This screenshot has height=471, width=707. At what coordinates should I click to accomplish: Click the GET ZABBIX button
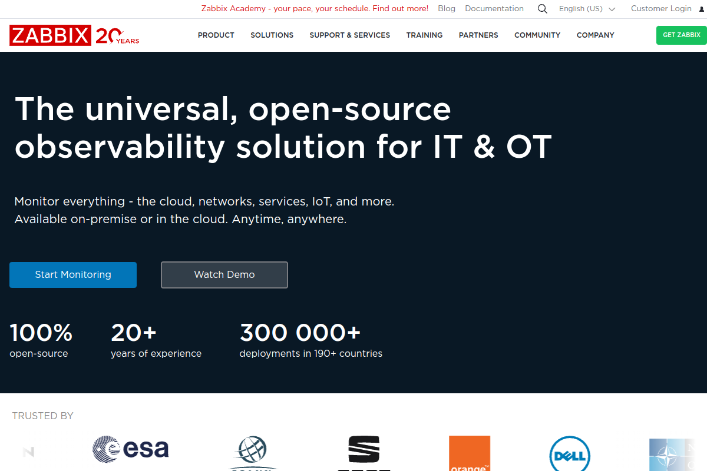681,35
